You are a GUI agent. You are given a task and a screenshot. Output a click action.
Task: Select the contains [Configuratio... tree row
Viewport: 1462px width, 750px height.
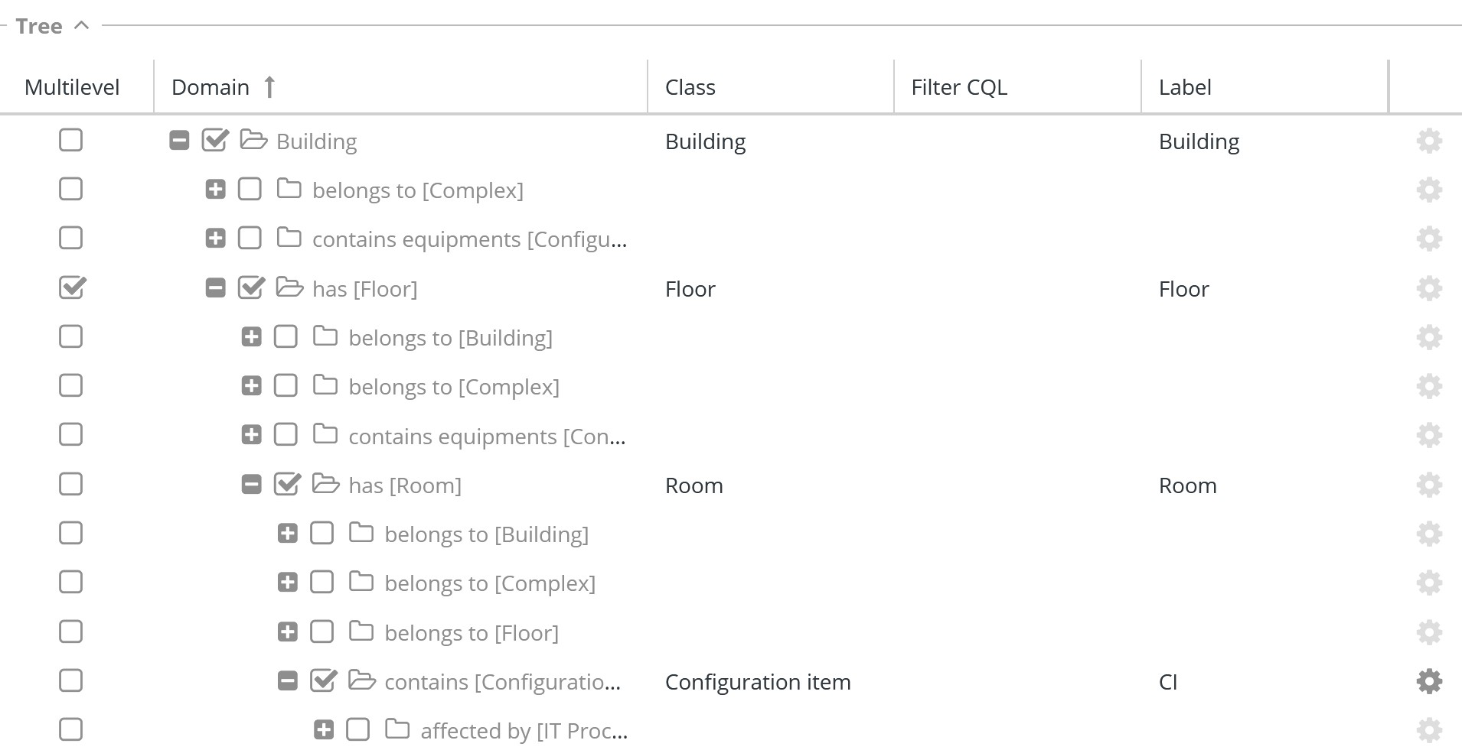(x=502, y=682)
